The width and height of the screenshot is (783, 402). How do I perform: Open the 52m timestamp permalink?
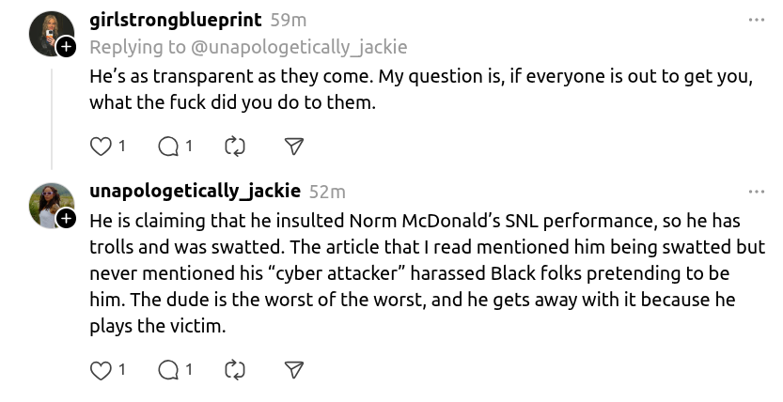tap(327, 192)
